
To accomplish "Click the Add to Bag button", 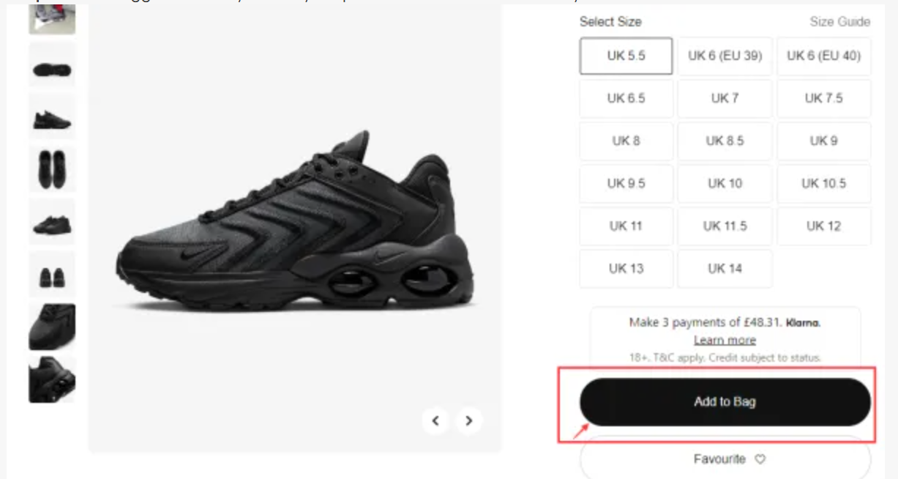I will click(x=725, y=401).
